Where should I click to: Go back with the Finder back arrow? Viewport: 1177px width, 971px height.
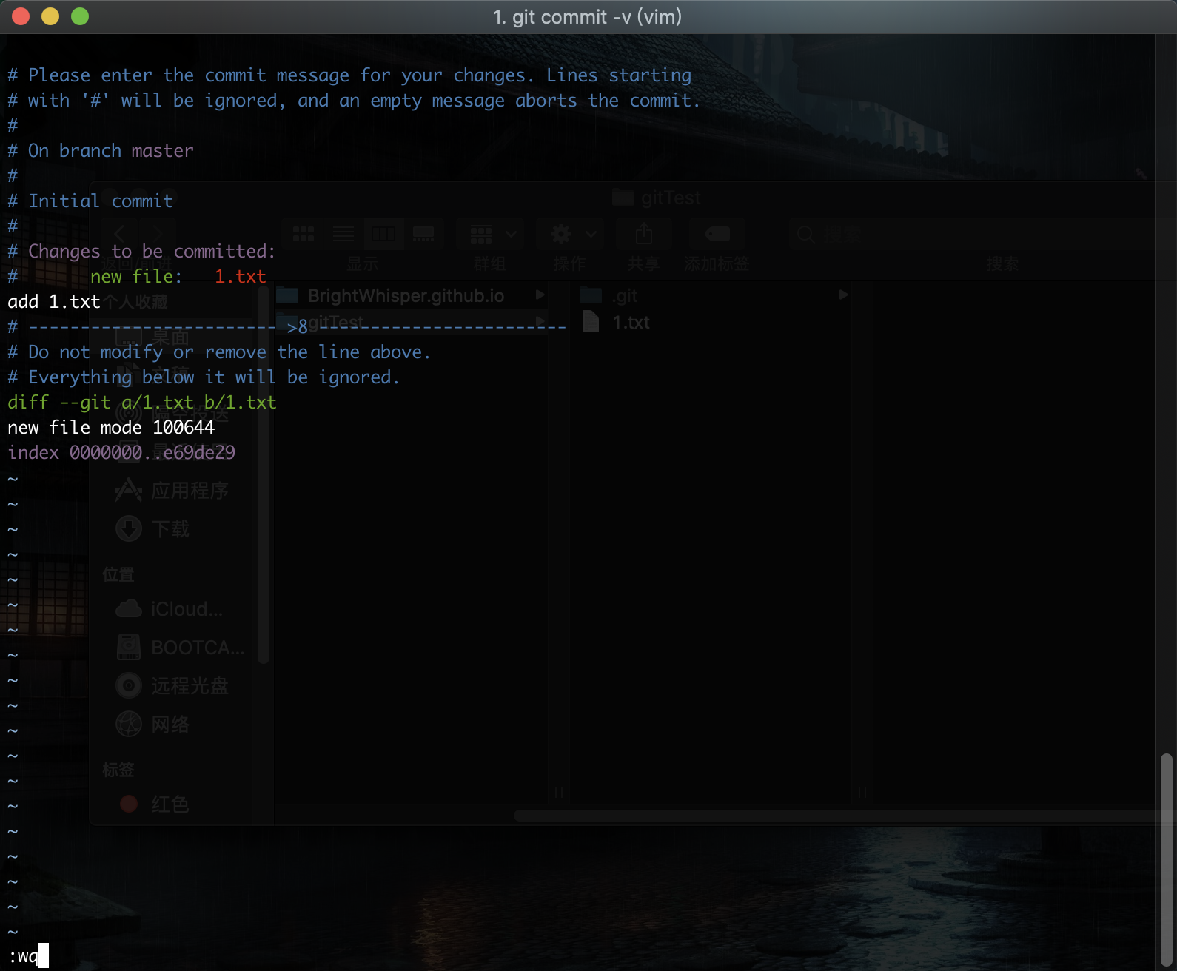coord(120,235)
